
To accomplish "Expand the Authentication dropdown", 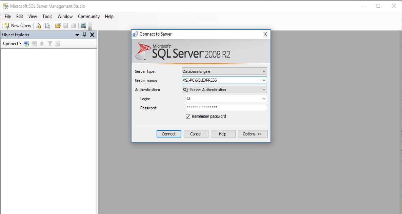I will tap(264, 90).
